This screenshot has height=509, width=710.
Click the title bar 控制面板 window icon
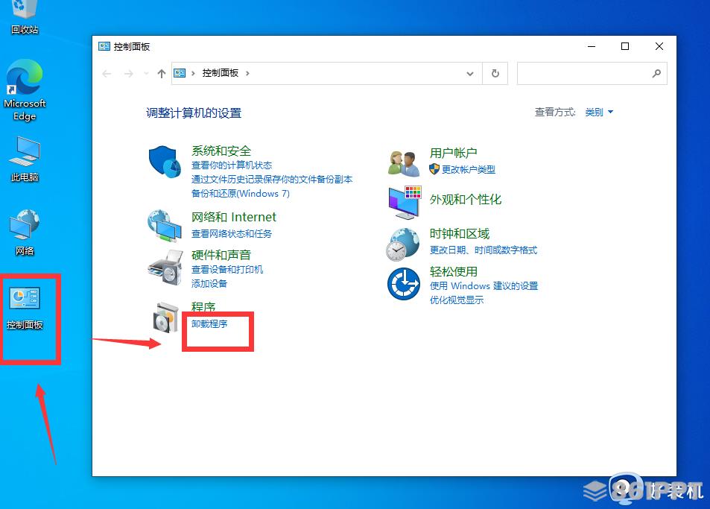pyautogui.click(x=104, y=46)
